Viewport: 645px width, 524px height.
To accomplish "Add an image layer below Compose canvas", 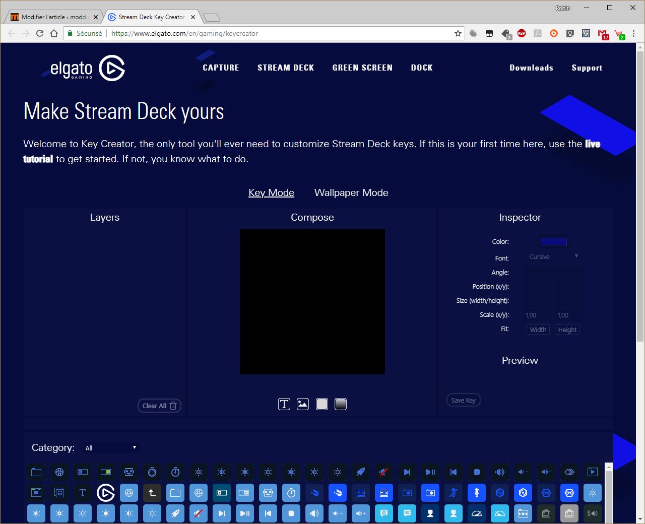I will pyautogui.click(x=303, y=404).
